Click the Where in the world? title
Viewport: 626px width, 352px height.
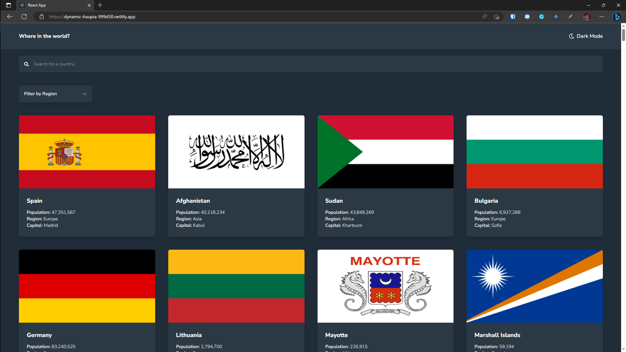point(44,36)
